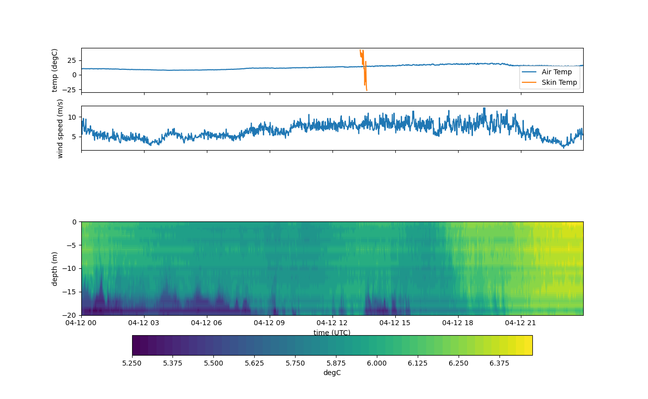648x399 pixels.
Task: Click the 04-12 18 time tick label
Action: 458,323
